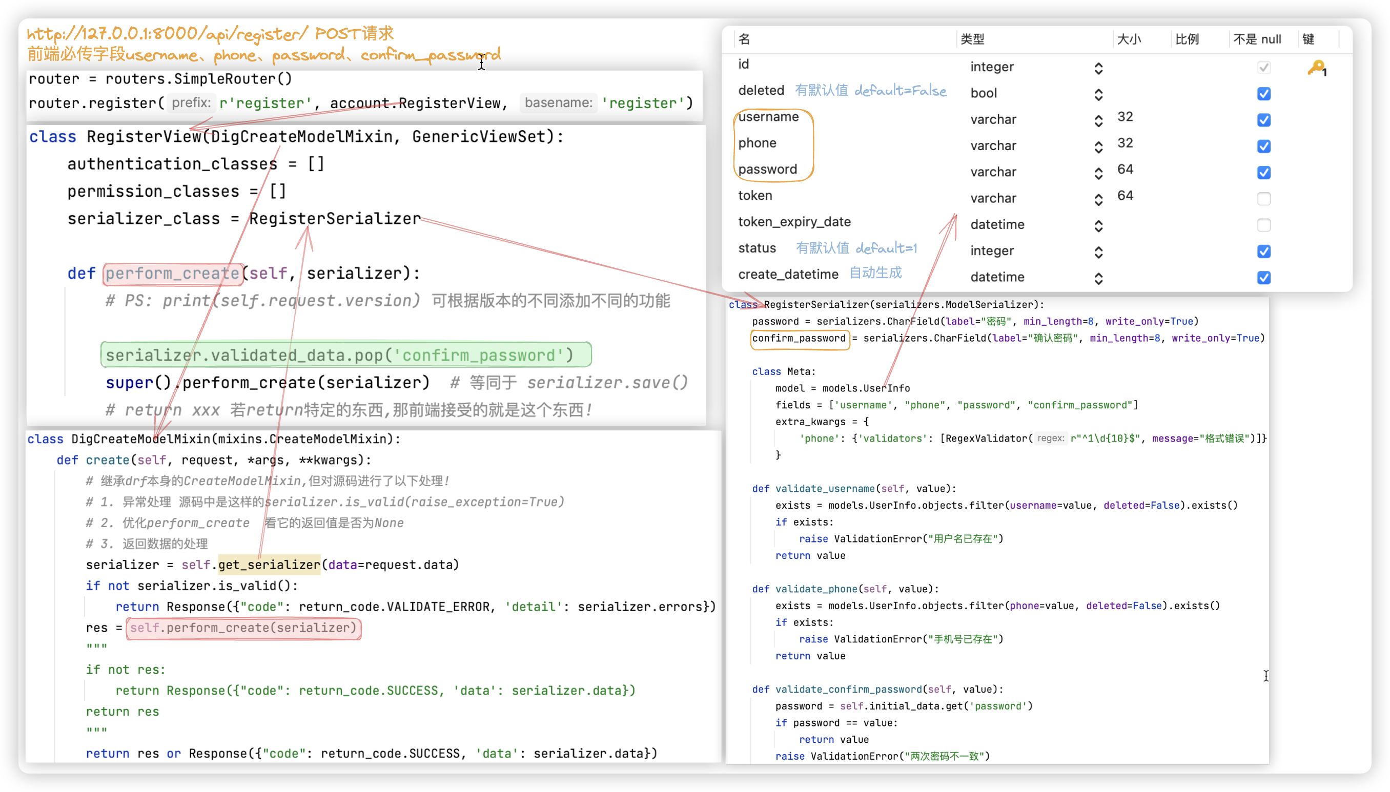Screen dimensions: 1390x792
Task: Click the primary key icon for id
Action: [x=1316, y=68]
